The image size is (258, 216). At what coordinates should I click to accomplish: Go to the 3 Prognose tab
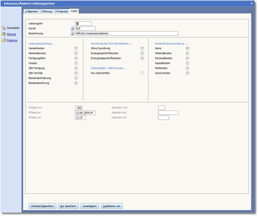tap(61, 11)
